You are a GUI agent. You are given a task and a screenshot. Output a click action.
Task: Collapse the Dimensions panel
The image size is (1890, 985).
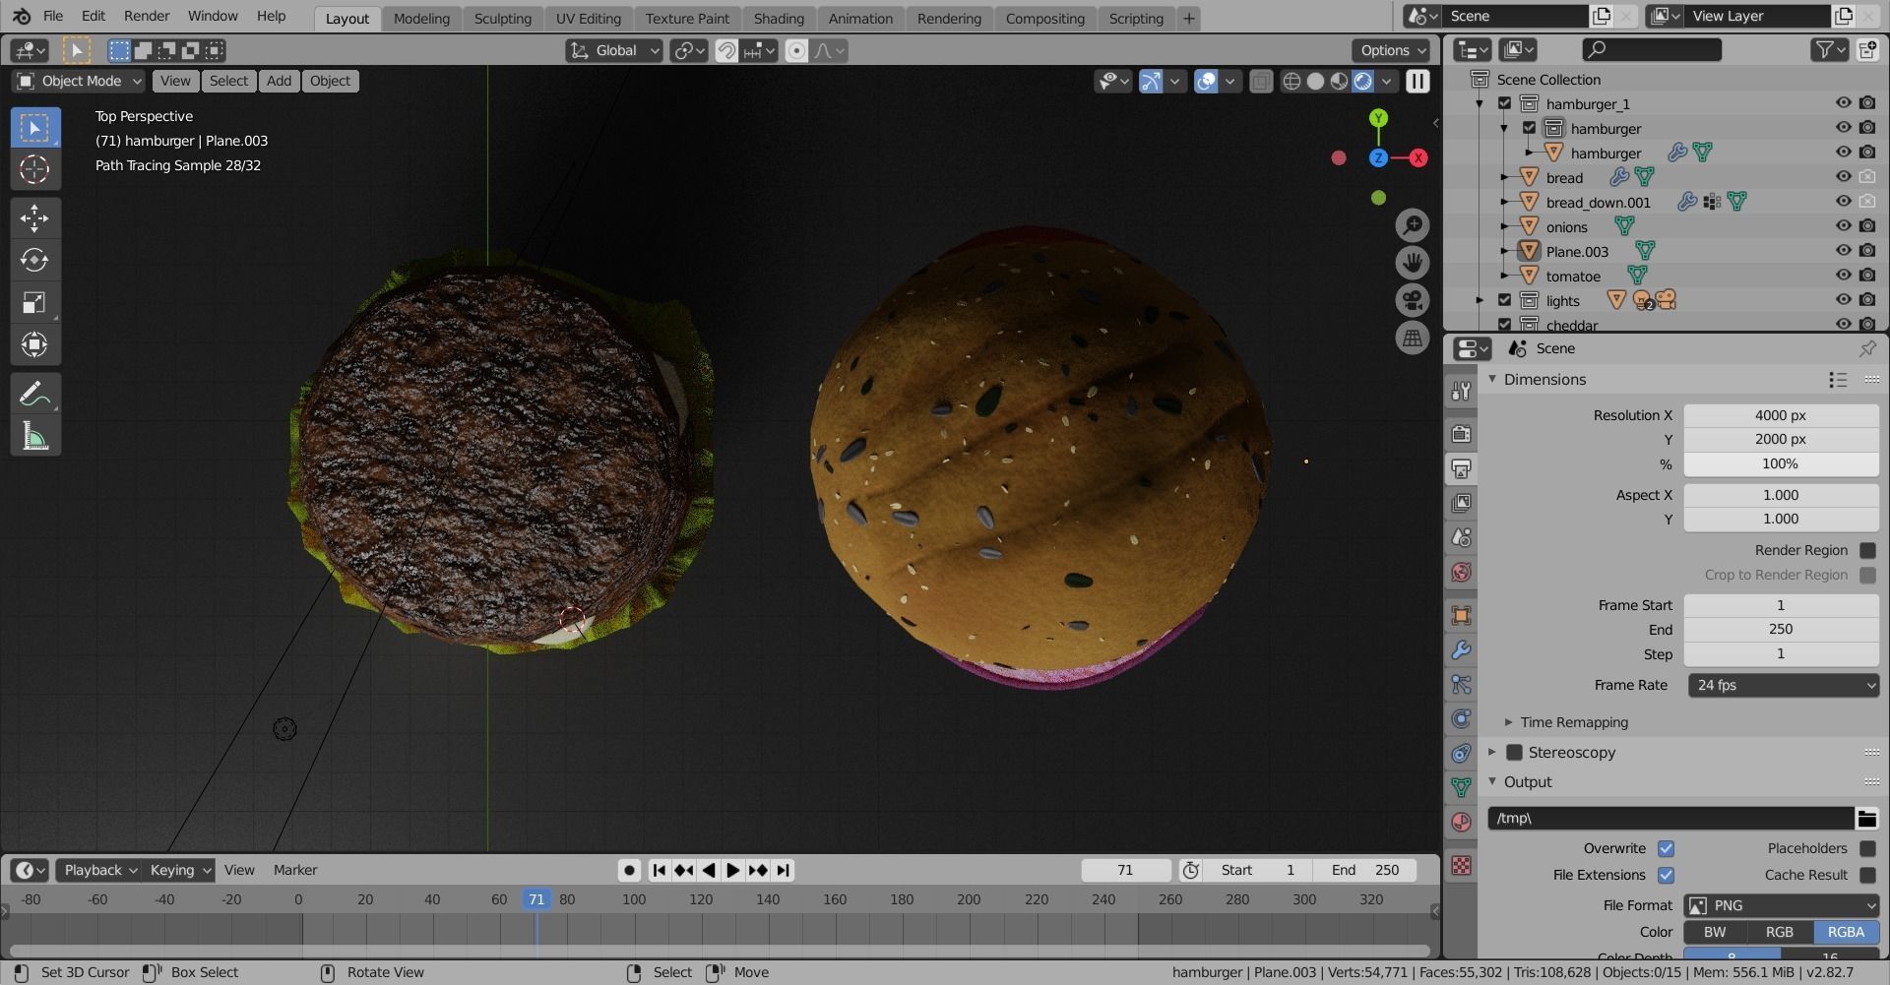point(1491,379)
